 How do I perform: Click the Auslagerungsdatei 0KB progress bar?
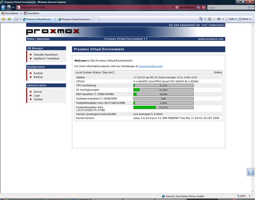(163, 99)
